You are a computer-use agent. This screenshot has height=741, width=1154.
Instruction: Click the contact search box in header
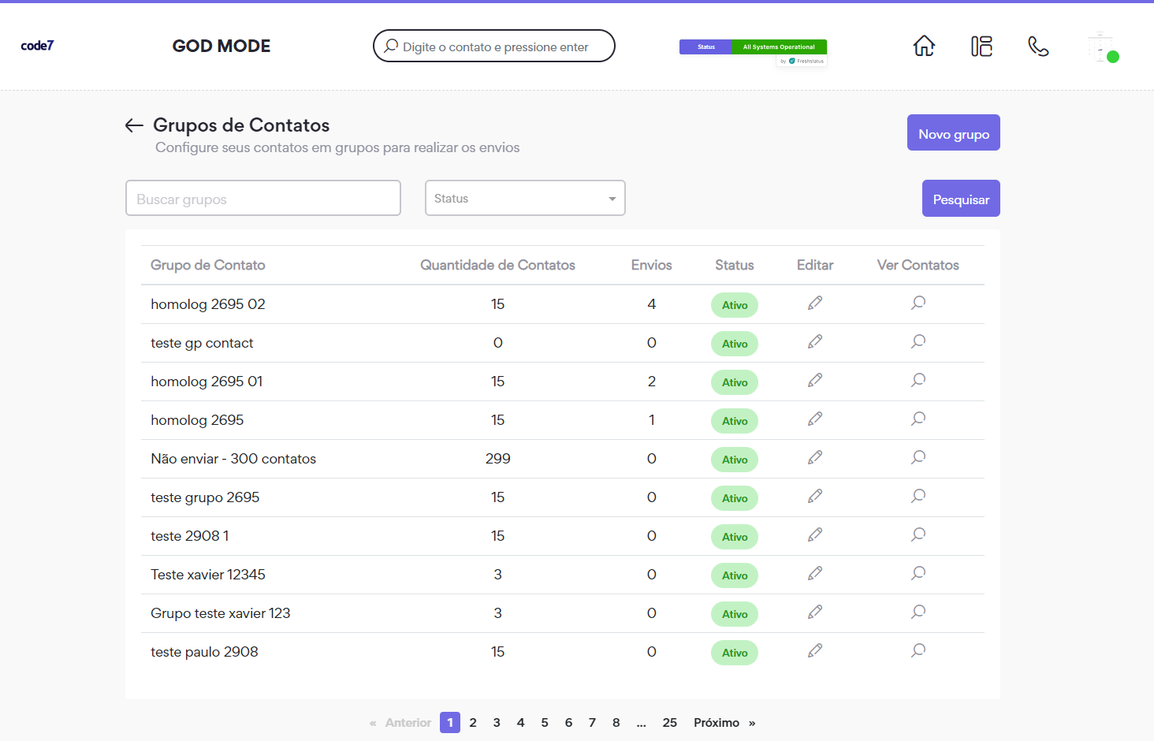[x=494, y=46]
